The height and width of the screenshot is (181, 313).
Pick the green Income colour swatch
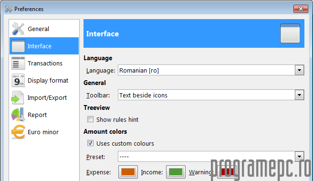176,172
